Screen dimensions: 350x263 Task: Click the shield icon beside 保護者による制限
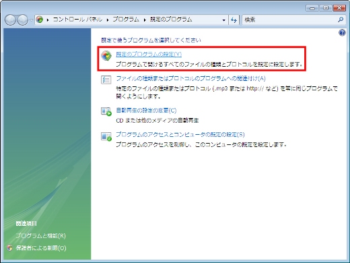pyautogui.click(x=9, y=248)
